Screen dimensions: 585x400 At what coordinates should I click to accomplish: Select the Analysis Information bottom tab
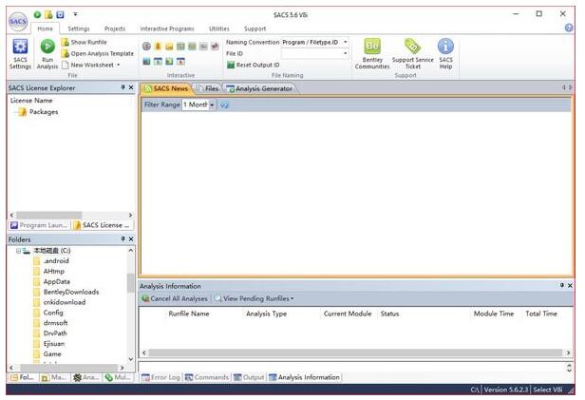(x=305, y=377)
